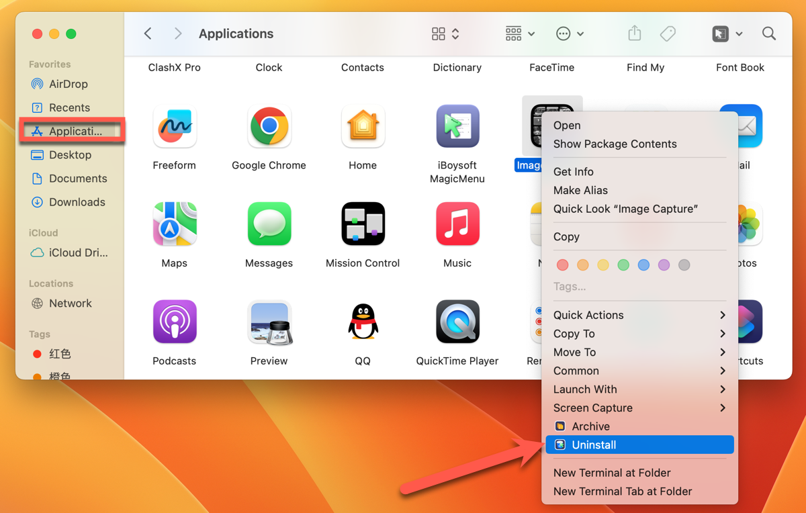Expand the Common submenu
806x513 pixels.
[x=639, y=371]
